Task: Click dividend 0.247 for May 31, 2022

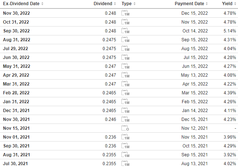Action: tap(111, 66)
